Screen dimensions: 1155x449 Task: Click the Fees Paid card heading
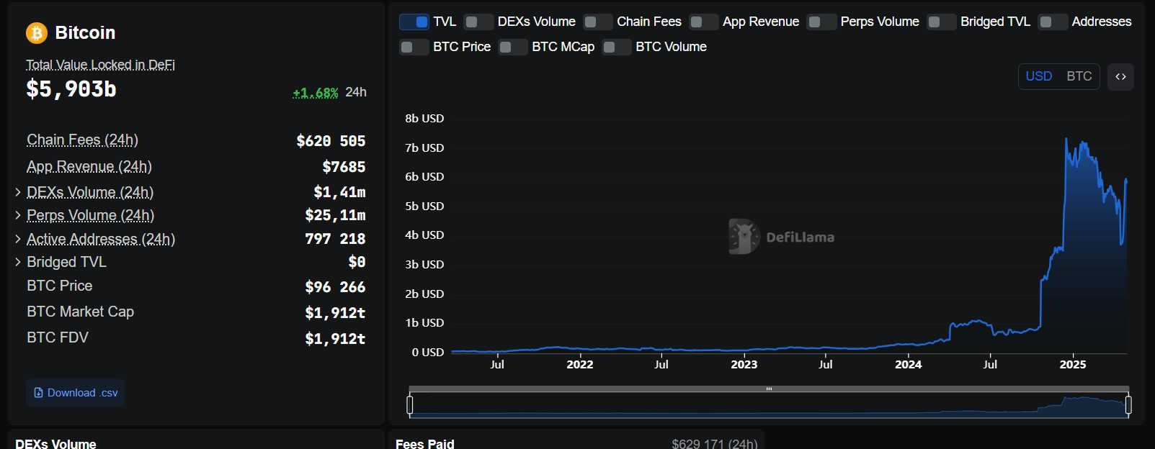click(x=425, y=443)
